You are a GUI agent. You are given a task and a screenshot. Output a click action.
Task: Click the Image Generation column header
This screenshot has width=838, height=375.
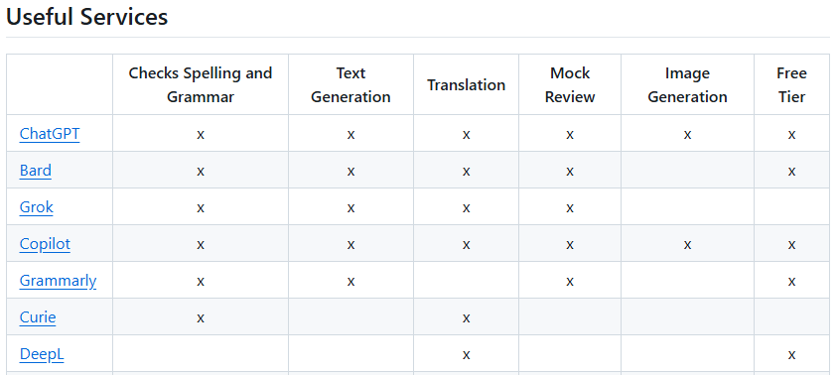[687, 85]
